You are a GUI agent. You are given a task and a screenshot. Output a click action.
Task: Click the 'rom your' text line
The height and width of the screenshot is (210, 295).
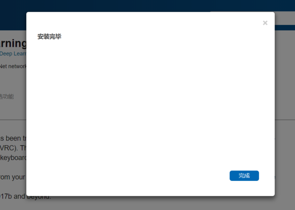(x=12, y=177)
